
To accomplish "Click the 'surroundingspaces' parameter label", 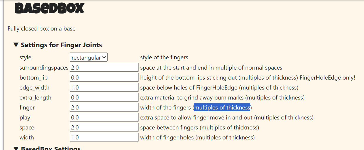I will pyautogui.click(x=44, y=68).
